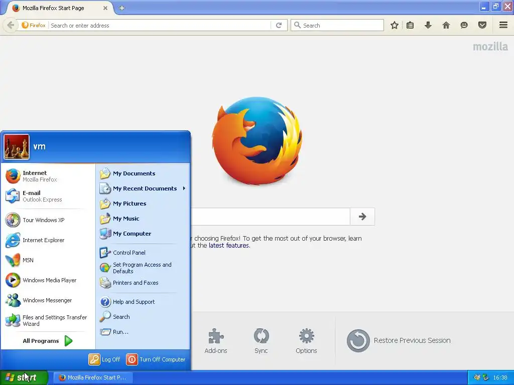Click the back arrow button
The height and width of the screenshot is (385, 514).
(11, 25)
